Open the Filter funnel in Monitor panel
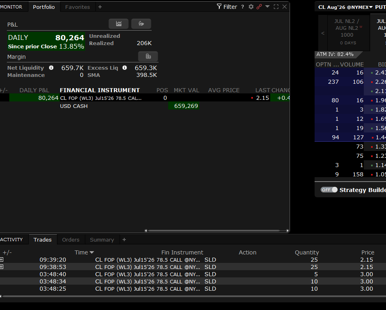Viewport: 386px width, 310px height. point(227,6)
